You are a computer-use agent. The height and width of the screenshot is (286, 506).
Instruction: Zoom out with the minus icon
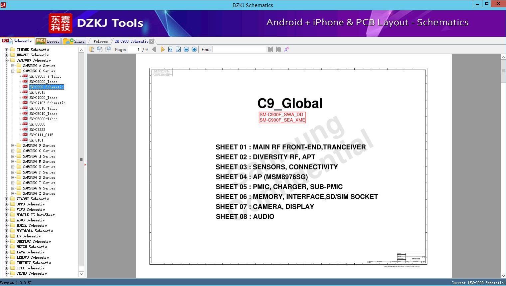pos(186,49)
